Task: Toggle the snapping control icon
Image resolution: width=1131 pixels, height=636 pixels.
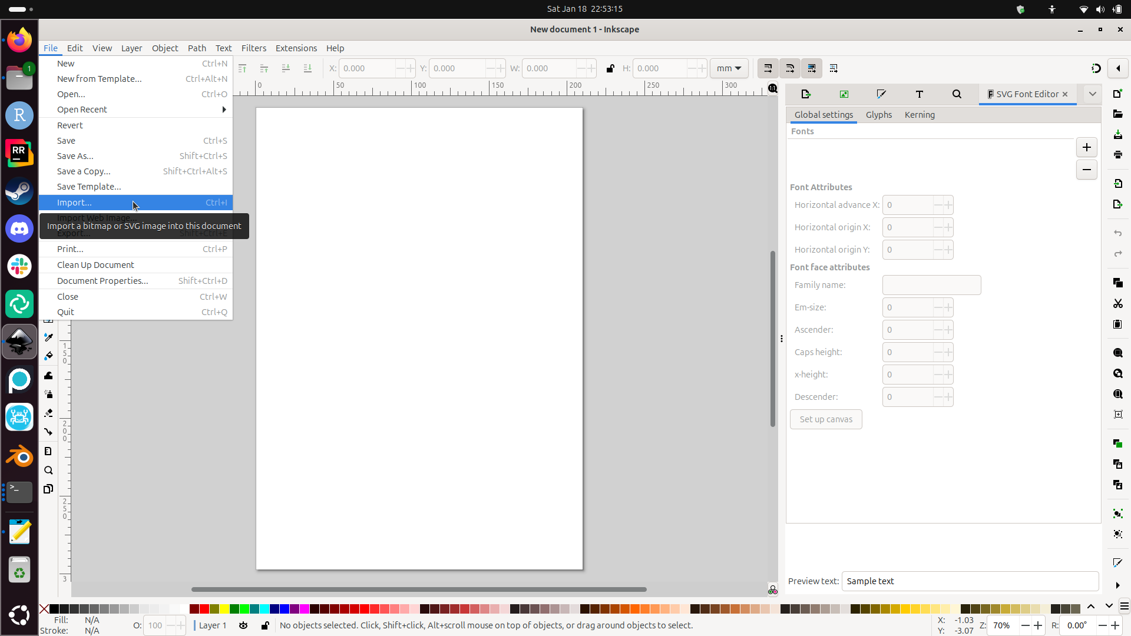Action: coord(1096,68)
